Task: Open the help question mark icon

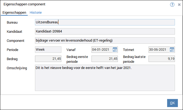Action: [x=172, y=5]
